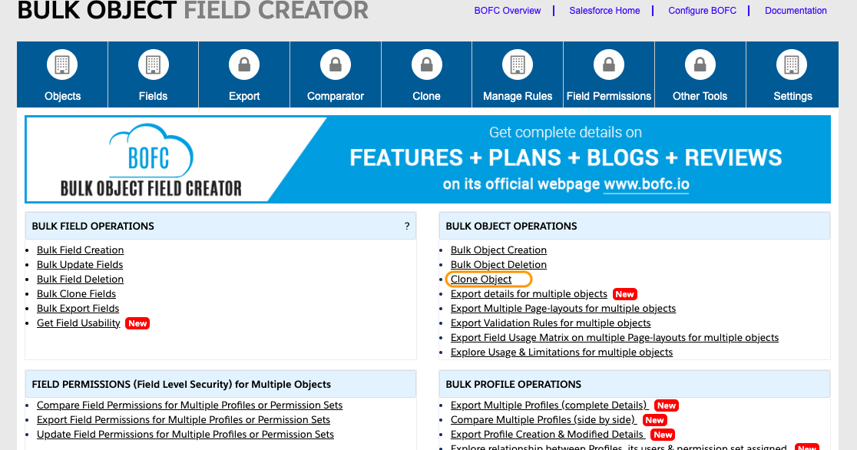
Task: Navigate to Salesforce Home
Action: (604, 11)
